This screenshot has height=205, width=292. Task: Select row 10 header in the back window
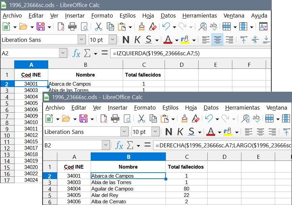(x=7, y=135)
